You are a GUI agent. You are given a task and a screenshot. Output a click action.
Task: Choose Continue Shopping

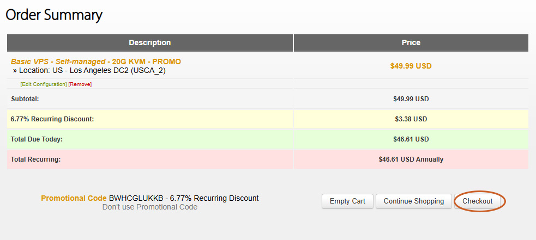click(x=413, y=201)
